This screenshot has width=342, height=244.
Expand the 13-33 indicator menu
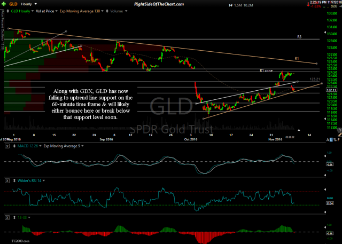(x=29, y=217)
